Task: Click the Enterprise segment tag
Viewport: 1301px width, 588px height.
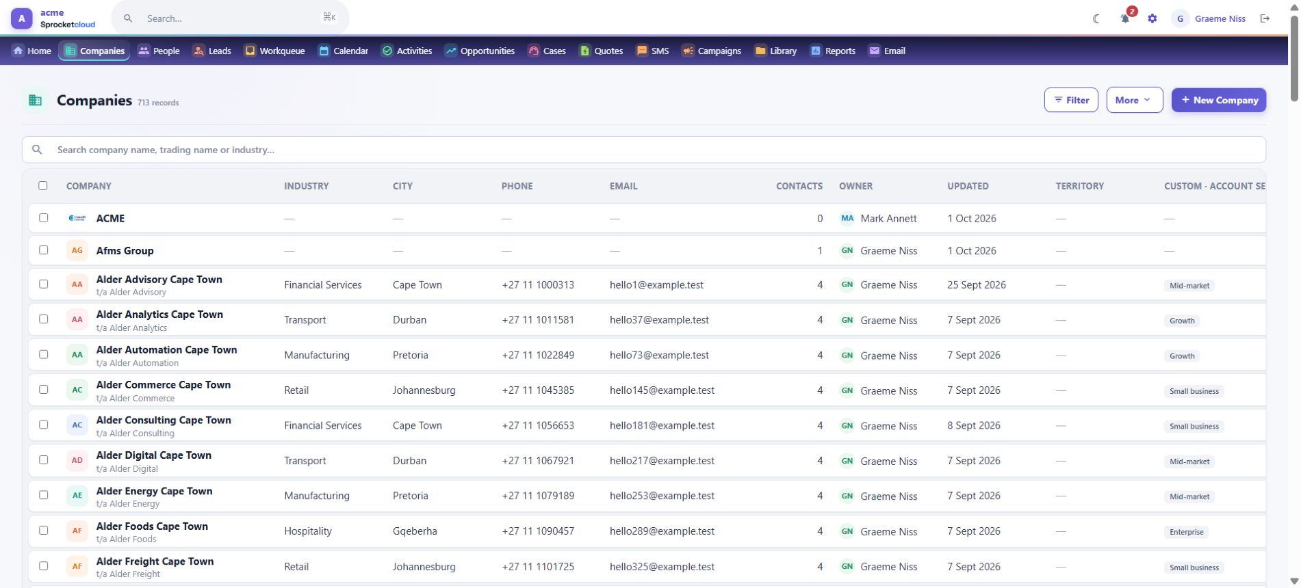Action: [1186, 532]
